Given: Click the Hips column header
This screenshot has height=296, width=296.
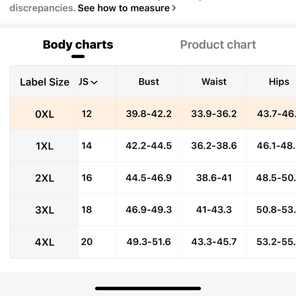Looking at the screenshot, I should [x=279, y=82].
